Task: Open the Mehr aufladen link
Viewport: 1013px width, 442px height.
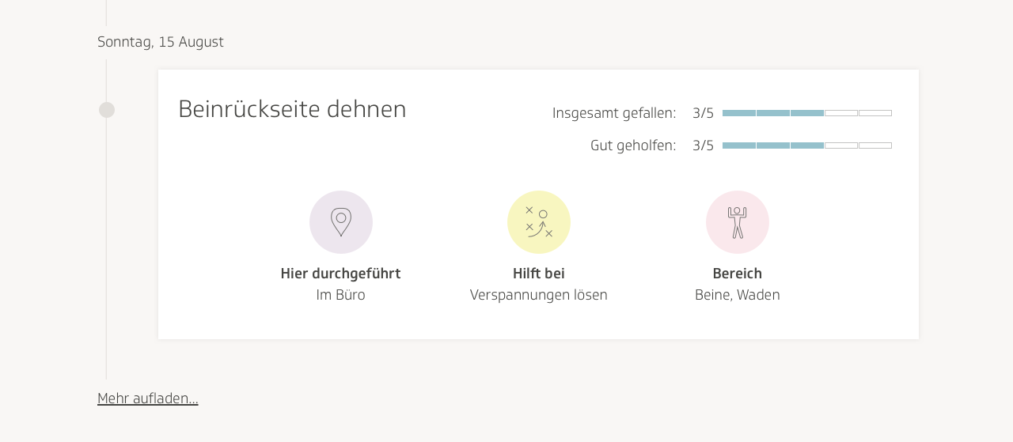Action: (148, 399)
